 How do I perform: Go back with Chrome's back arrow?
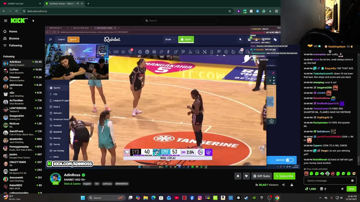4,11
